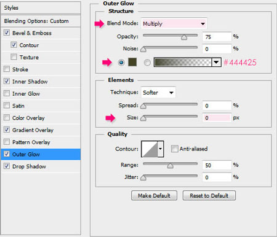The height and width of the screenshot is (237, 277).
Task: Click the Noise value field
Action: [x=217, y=49]
